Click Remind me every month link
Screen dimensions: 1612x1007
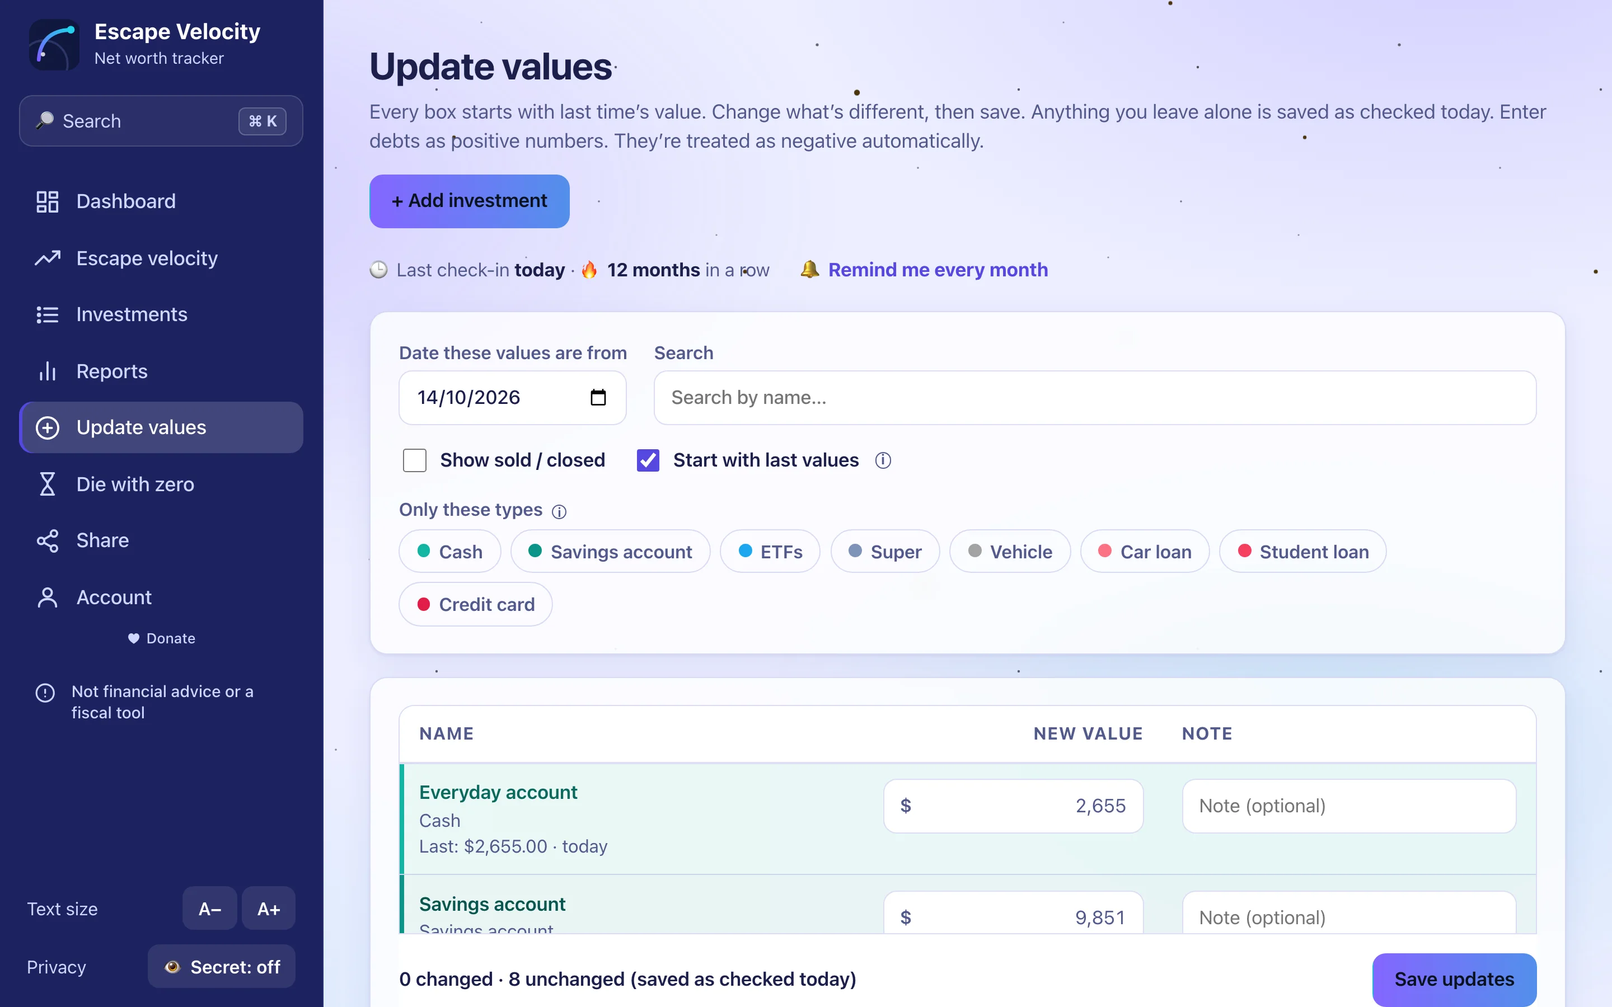pyautogui.click(x=937, y=270)
